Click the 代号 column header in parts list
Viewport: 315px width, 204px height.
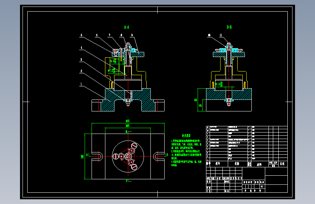218,164
